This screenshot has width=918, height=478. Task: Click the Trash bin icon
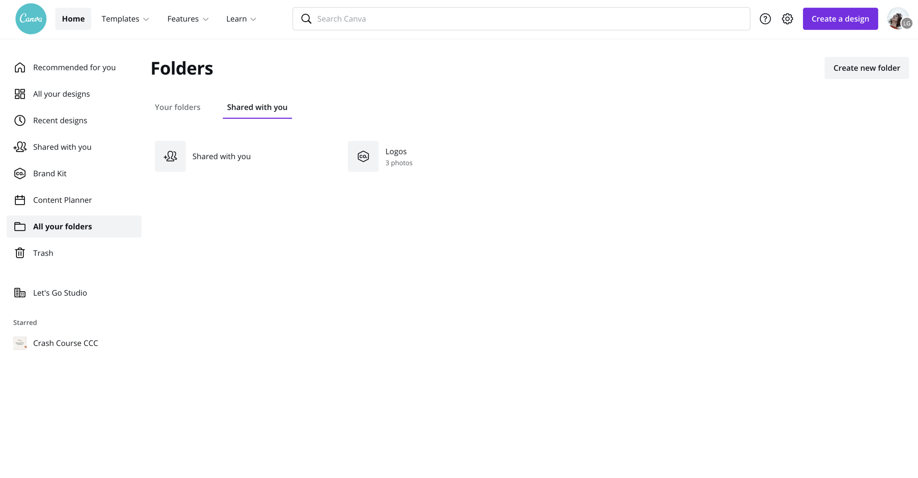coord(20,253)
